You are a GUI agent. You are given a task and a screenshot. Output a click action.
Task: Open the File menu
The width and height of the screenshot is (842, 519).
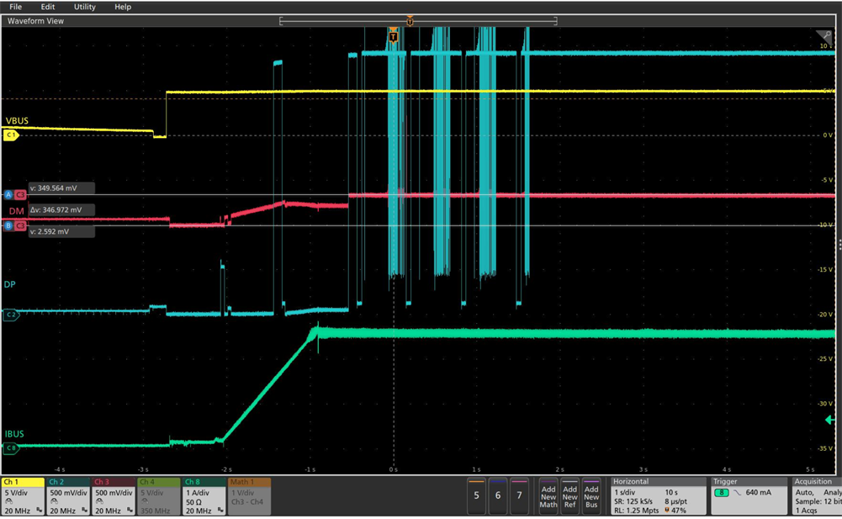(15, 7)
